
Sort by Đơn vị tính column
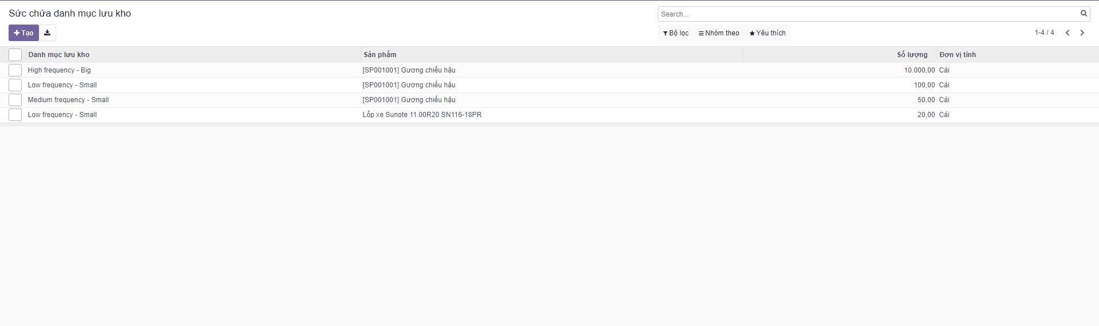click(x=958, y=55)
